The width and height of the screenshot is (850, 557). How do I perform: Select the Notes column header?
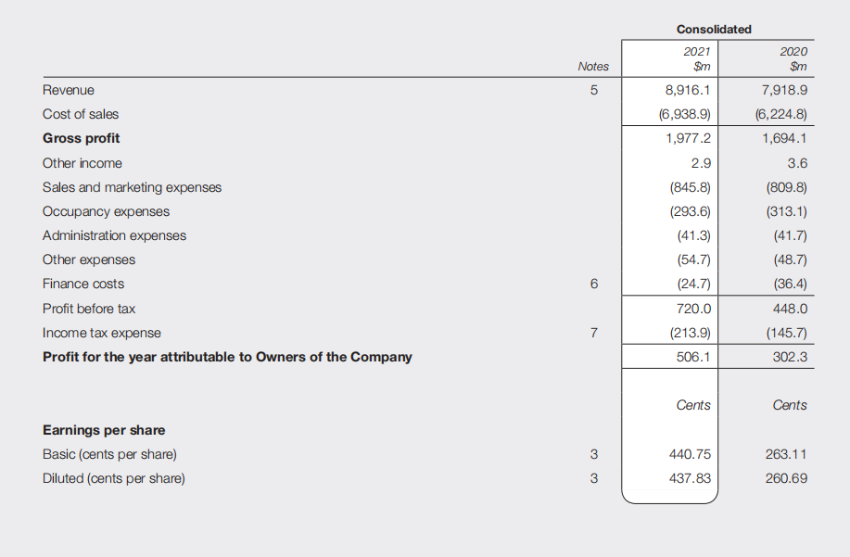(594, 66)
